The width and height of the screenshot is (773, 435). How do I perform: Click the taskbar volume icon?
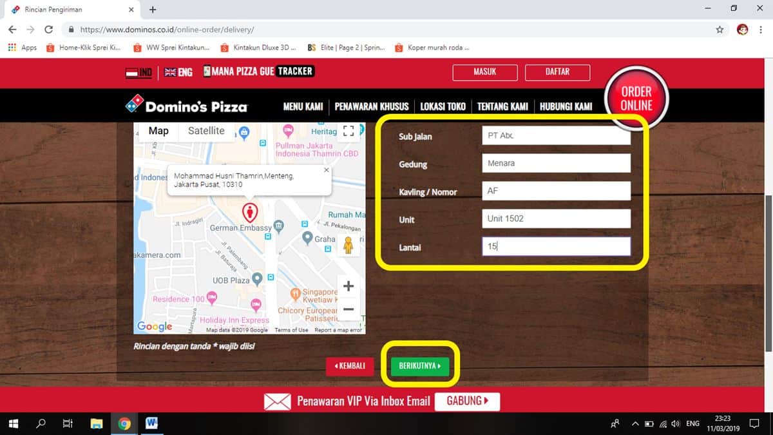(675, 424)
